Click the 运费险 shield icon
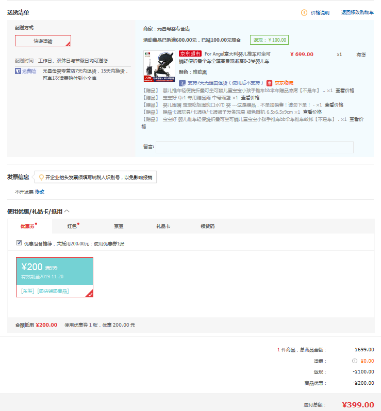 click(x=18, y=71)
